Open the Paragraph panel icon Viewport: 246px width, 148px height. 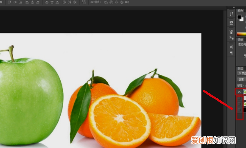click(x=231, y=53)
